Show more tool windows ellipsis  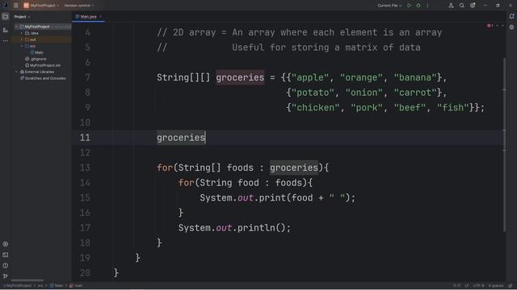(6, 41)
